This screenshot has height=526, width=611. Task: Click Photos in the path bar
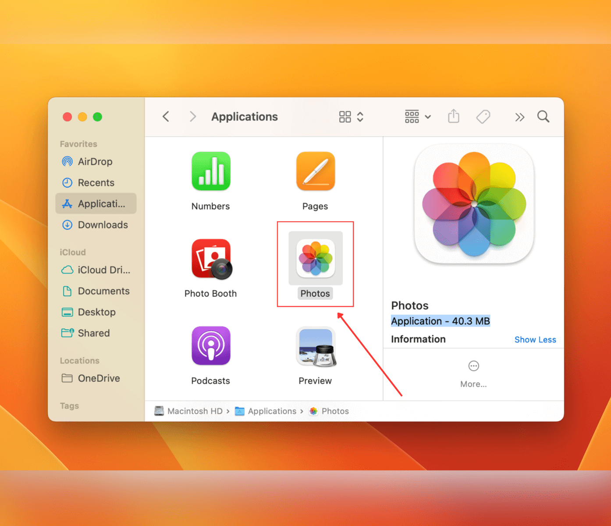(x=329, y=411)
